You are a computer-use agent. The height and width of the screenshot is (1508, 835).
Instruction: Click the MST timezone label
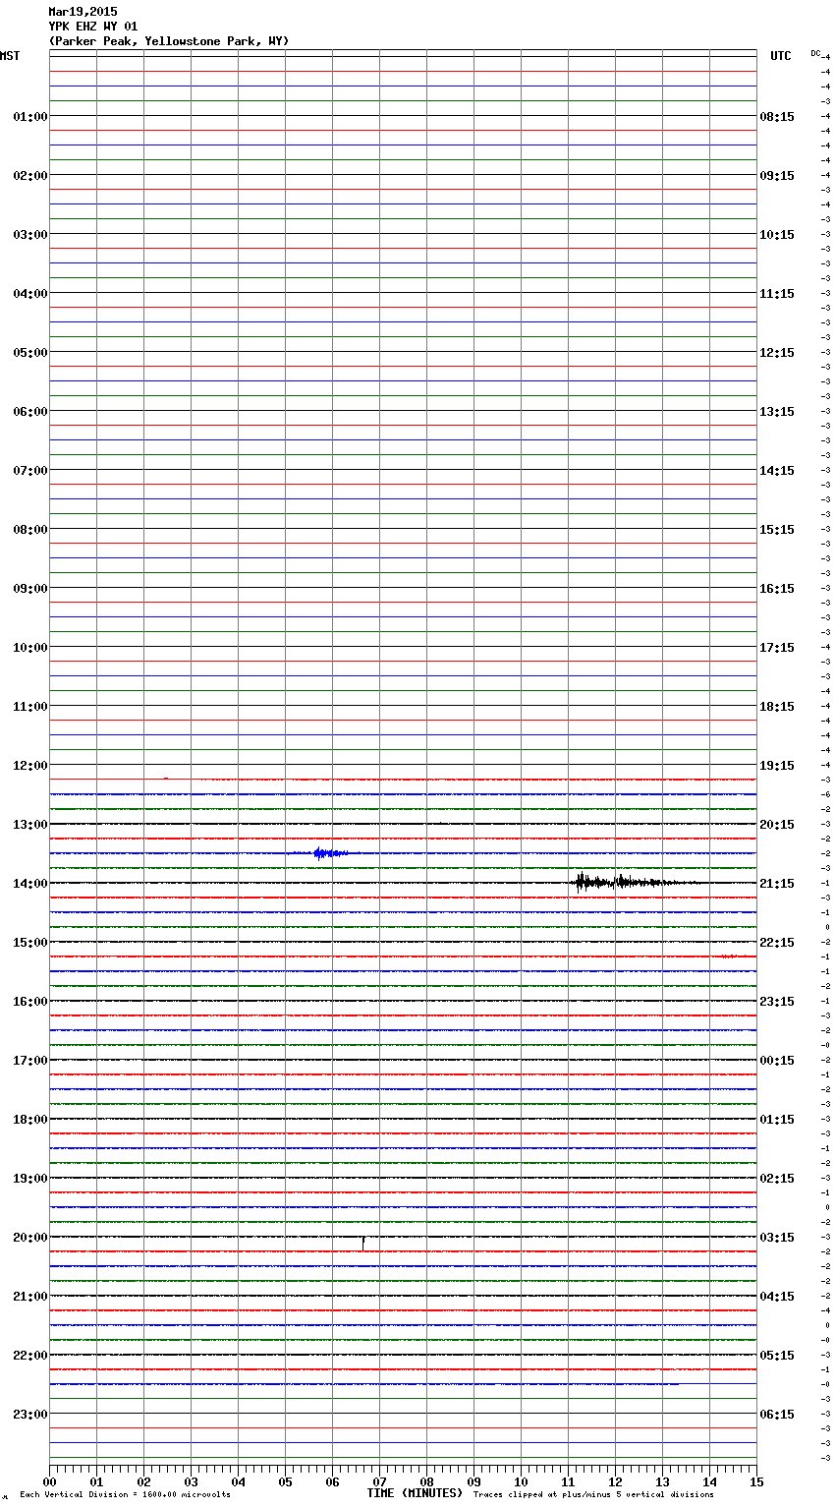pyautogui.click(x=10, y=56)
